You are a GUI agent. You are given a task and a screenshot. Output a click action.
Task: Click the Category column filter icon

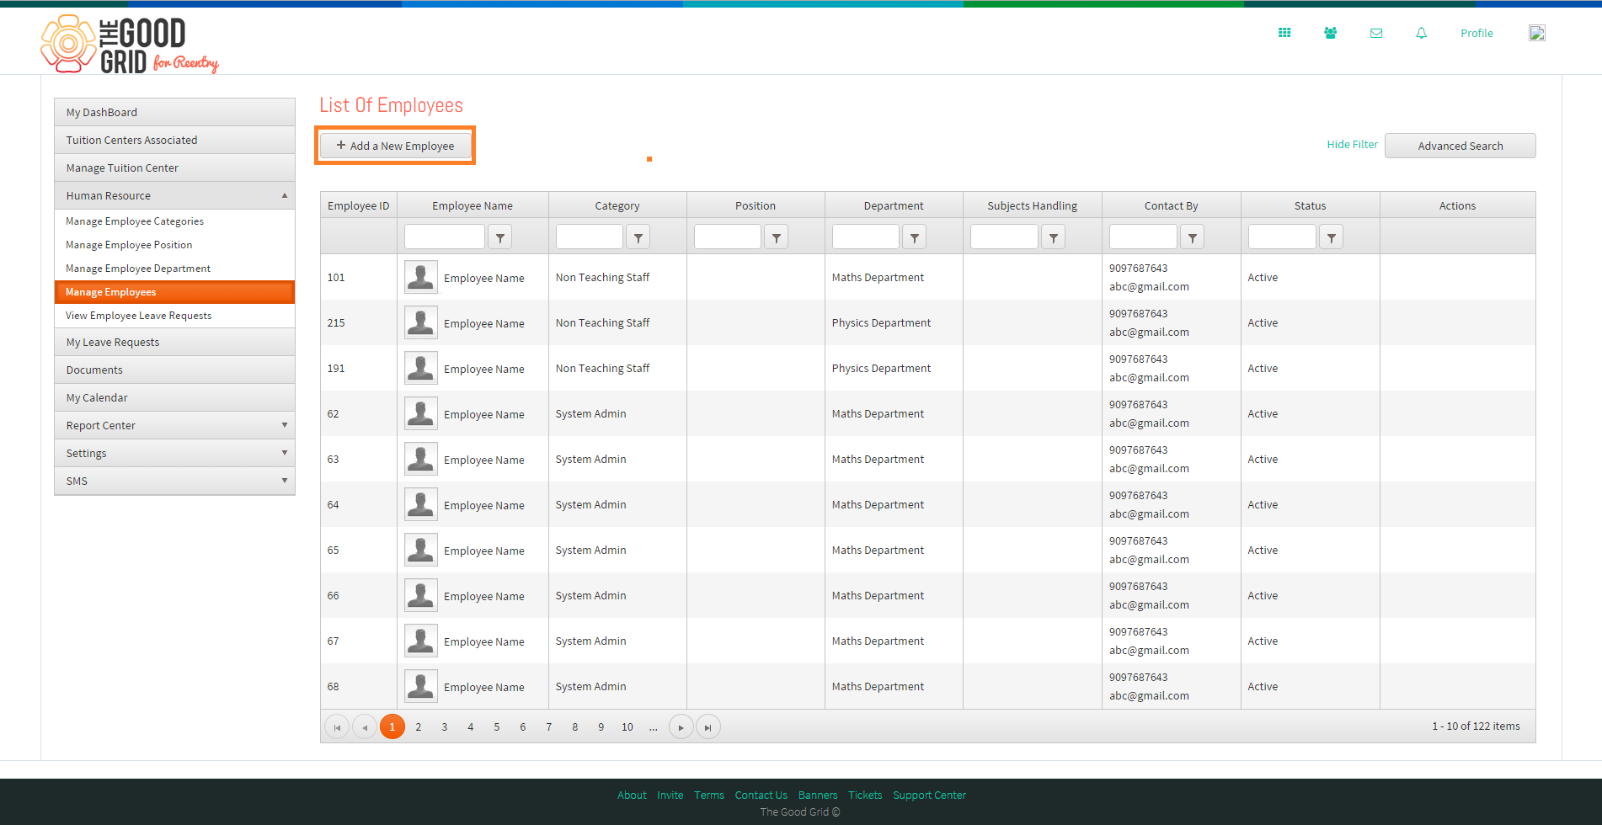[x=638, y=237]
